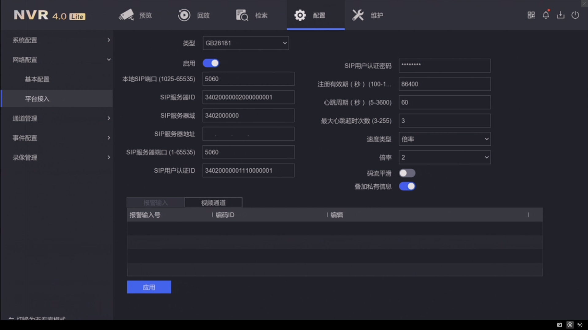Click the download tray icon
This screenshot has width=588, height=330.
560,15
